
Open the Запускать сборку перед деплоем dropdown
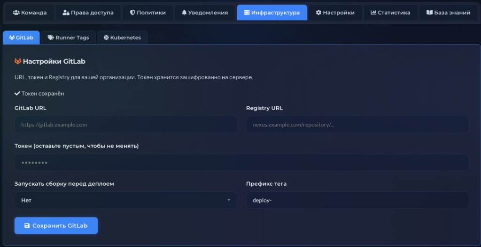126,200
